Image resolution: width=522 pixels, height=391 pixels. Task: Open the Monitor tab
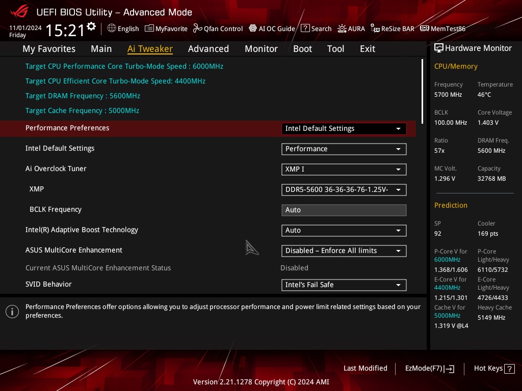pyautogui.click(x=262, y=49)
